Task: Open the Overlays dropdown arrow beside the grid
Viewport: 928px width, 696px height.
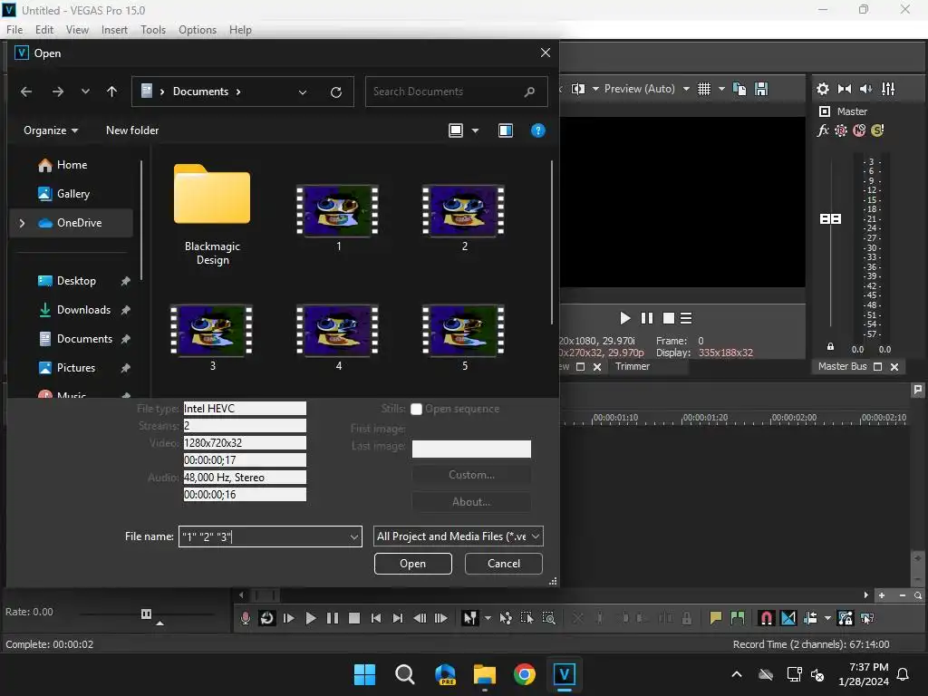Action: (x=721, y=89)
